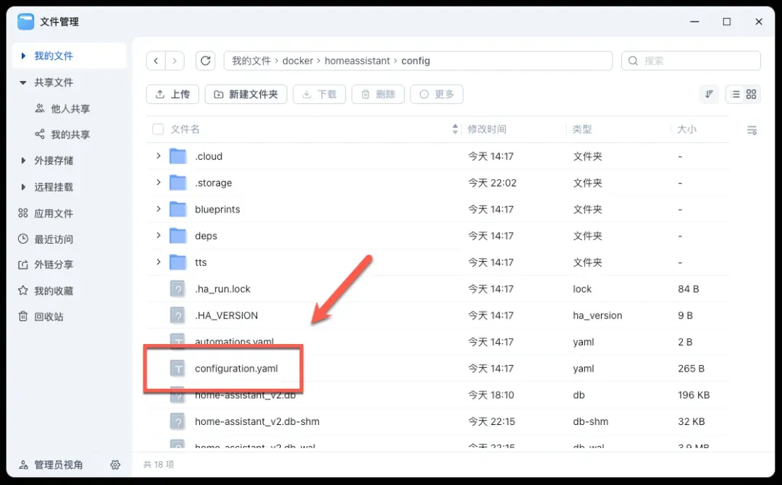Viewport: 782px width, 485px height.
Task: Click the 新建文件夹 button
Action: pos(246,95)
